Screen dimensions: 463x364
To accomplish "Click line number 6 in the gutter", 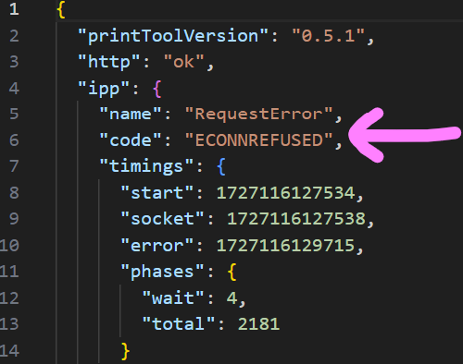I will click(14, 140).
